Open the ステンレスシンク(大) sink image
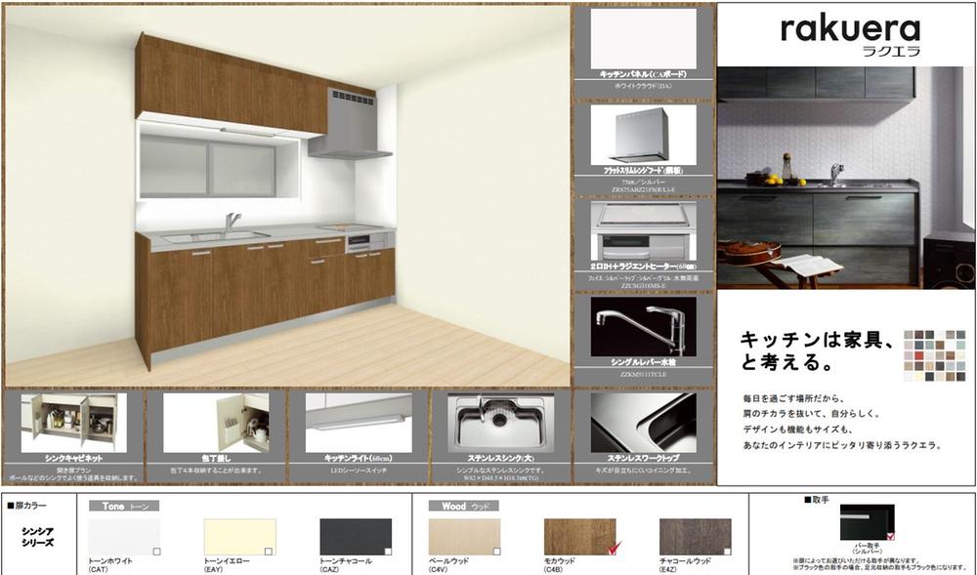 501,423
